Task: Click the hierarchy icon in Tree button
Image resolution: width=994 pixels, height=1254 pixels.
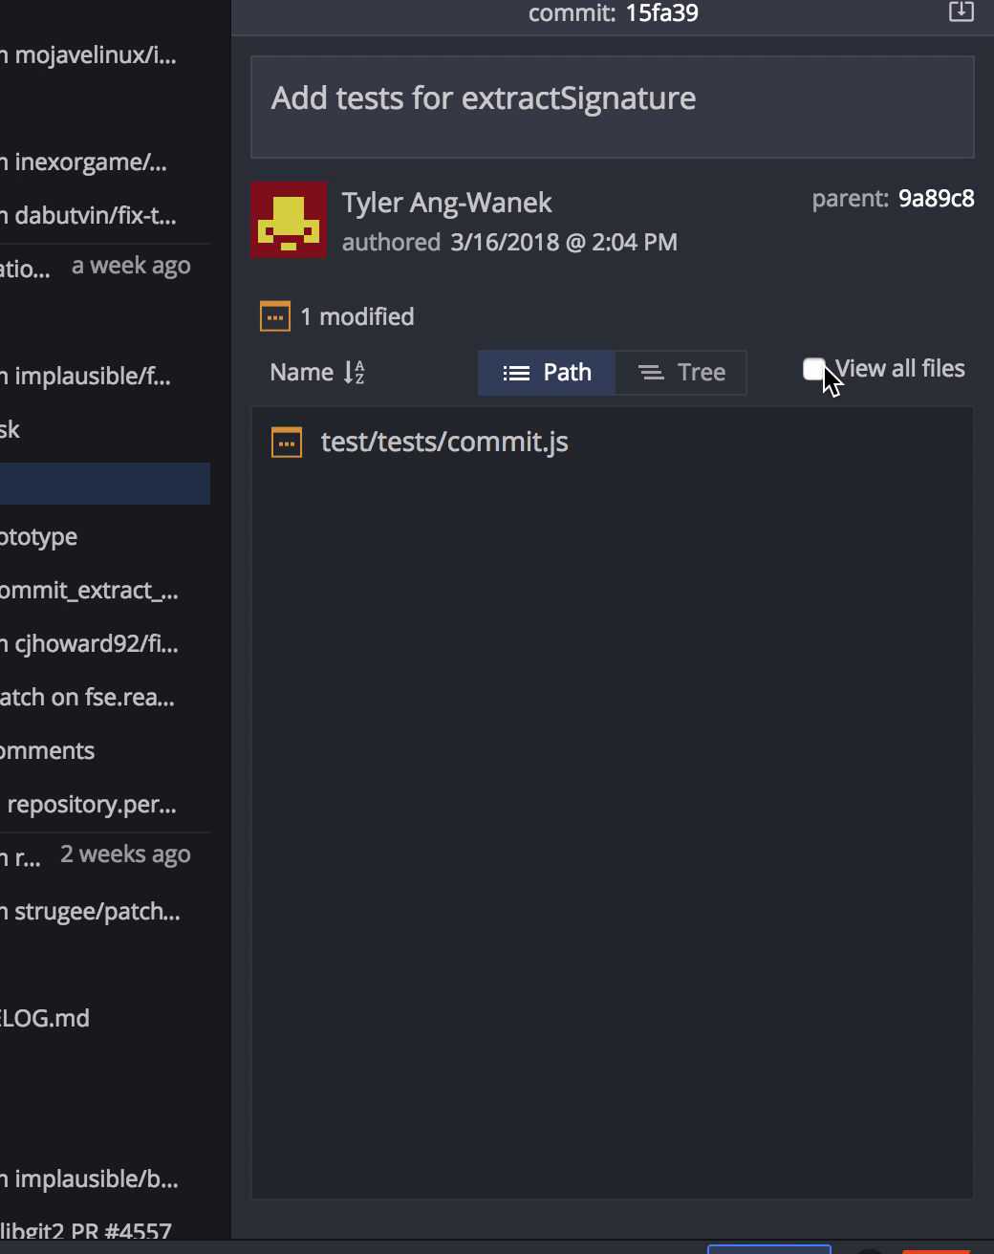Action: pyautogui.click(x=651, y=373)
